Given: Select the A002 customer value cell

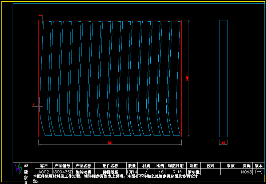Looking at the screenshot, I should (x=44, y=172).
